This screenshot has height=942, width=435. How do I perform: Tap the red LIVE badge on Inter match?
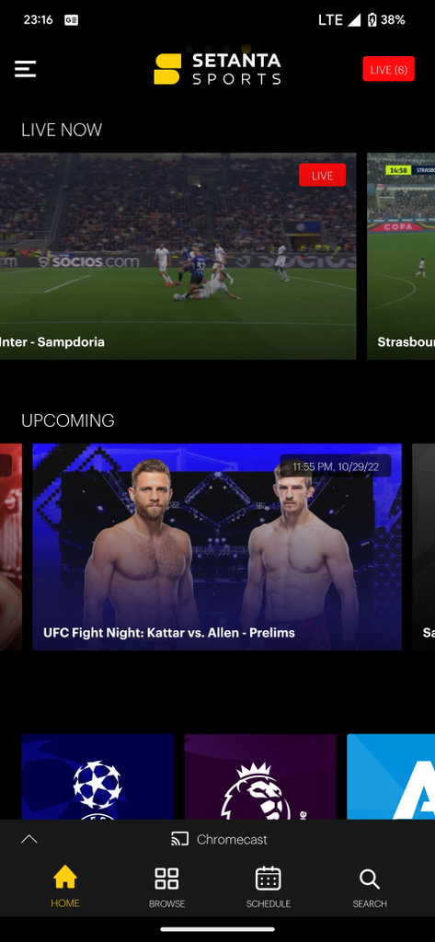coord(322,175)
